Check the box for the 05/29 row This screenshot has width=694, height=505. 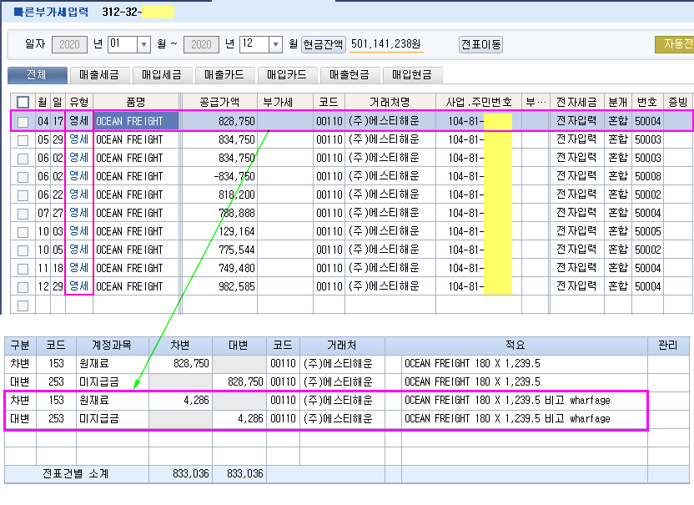click(23, 139)
